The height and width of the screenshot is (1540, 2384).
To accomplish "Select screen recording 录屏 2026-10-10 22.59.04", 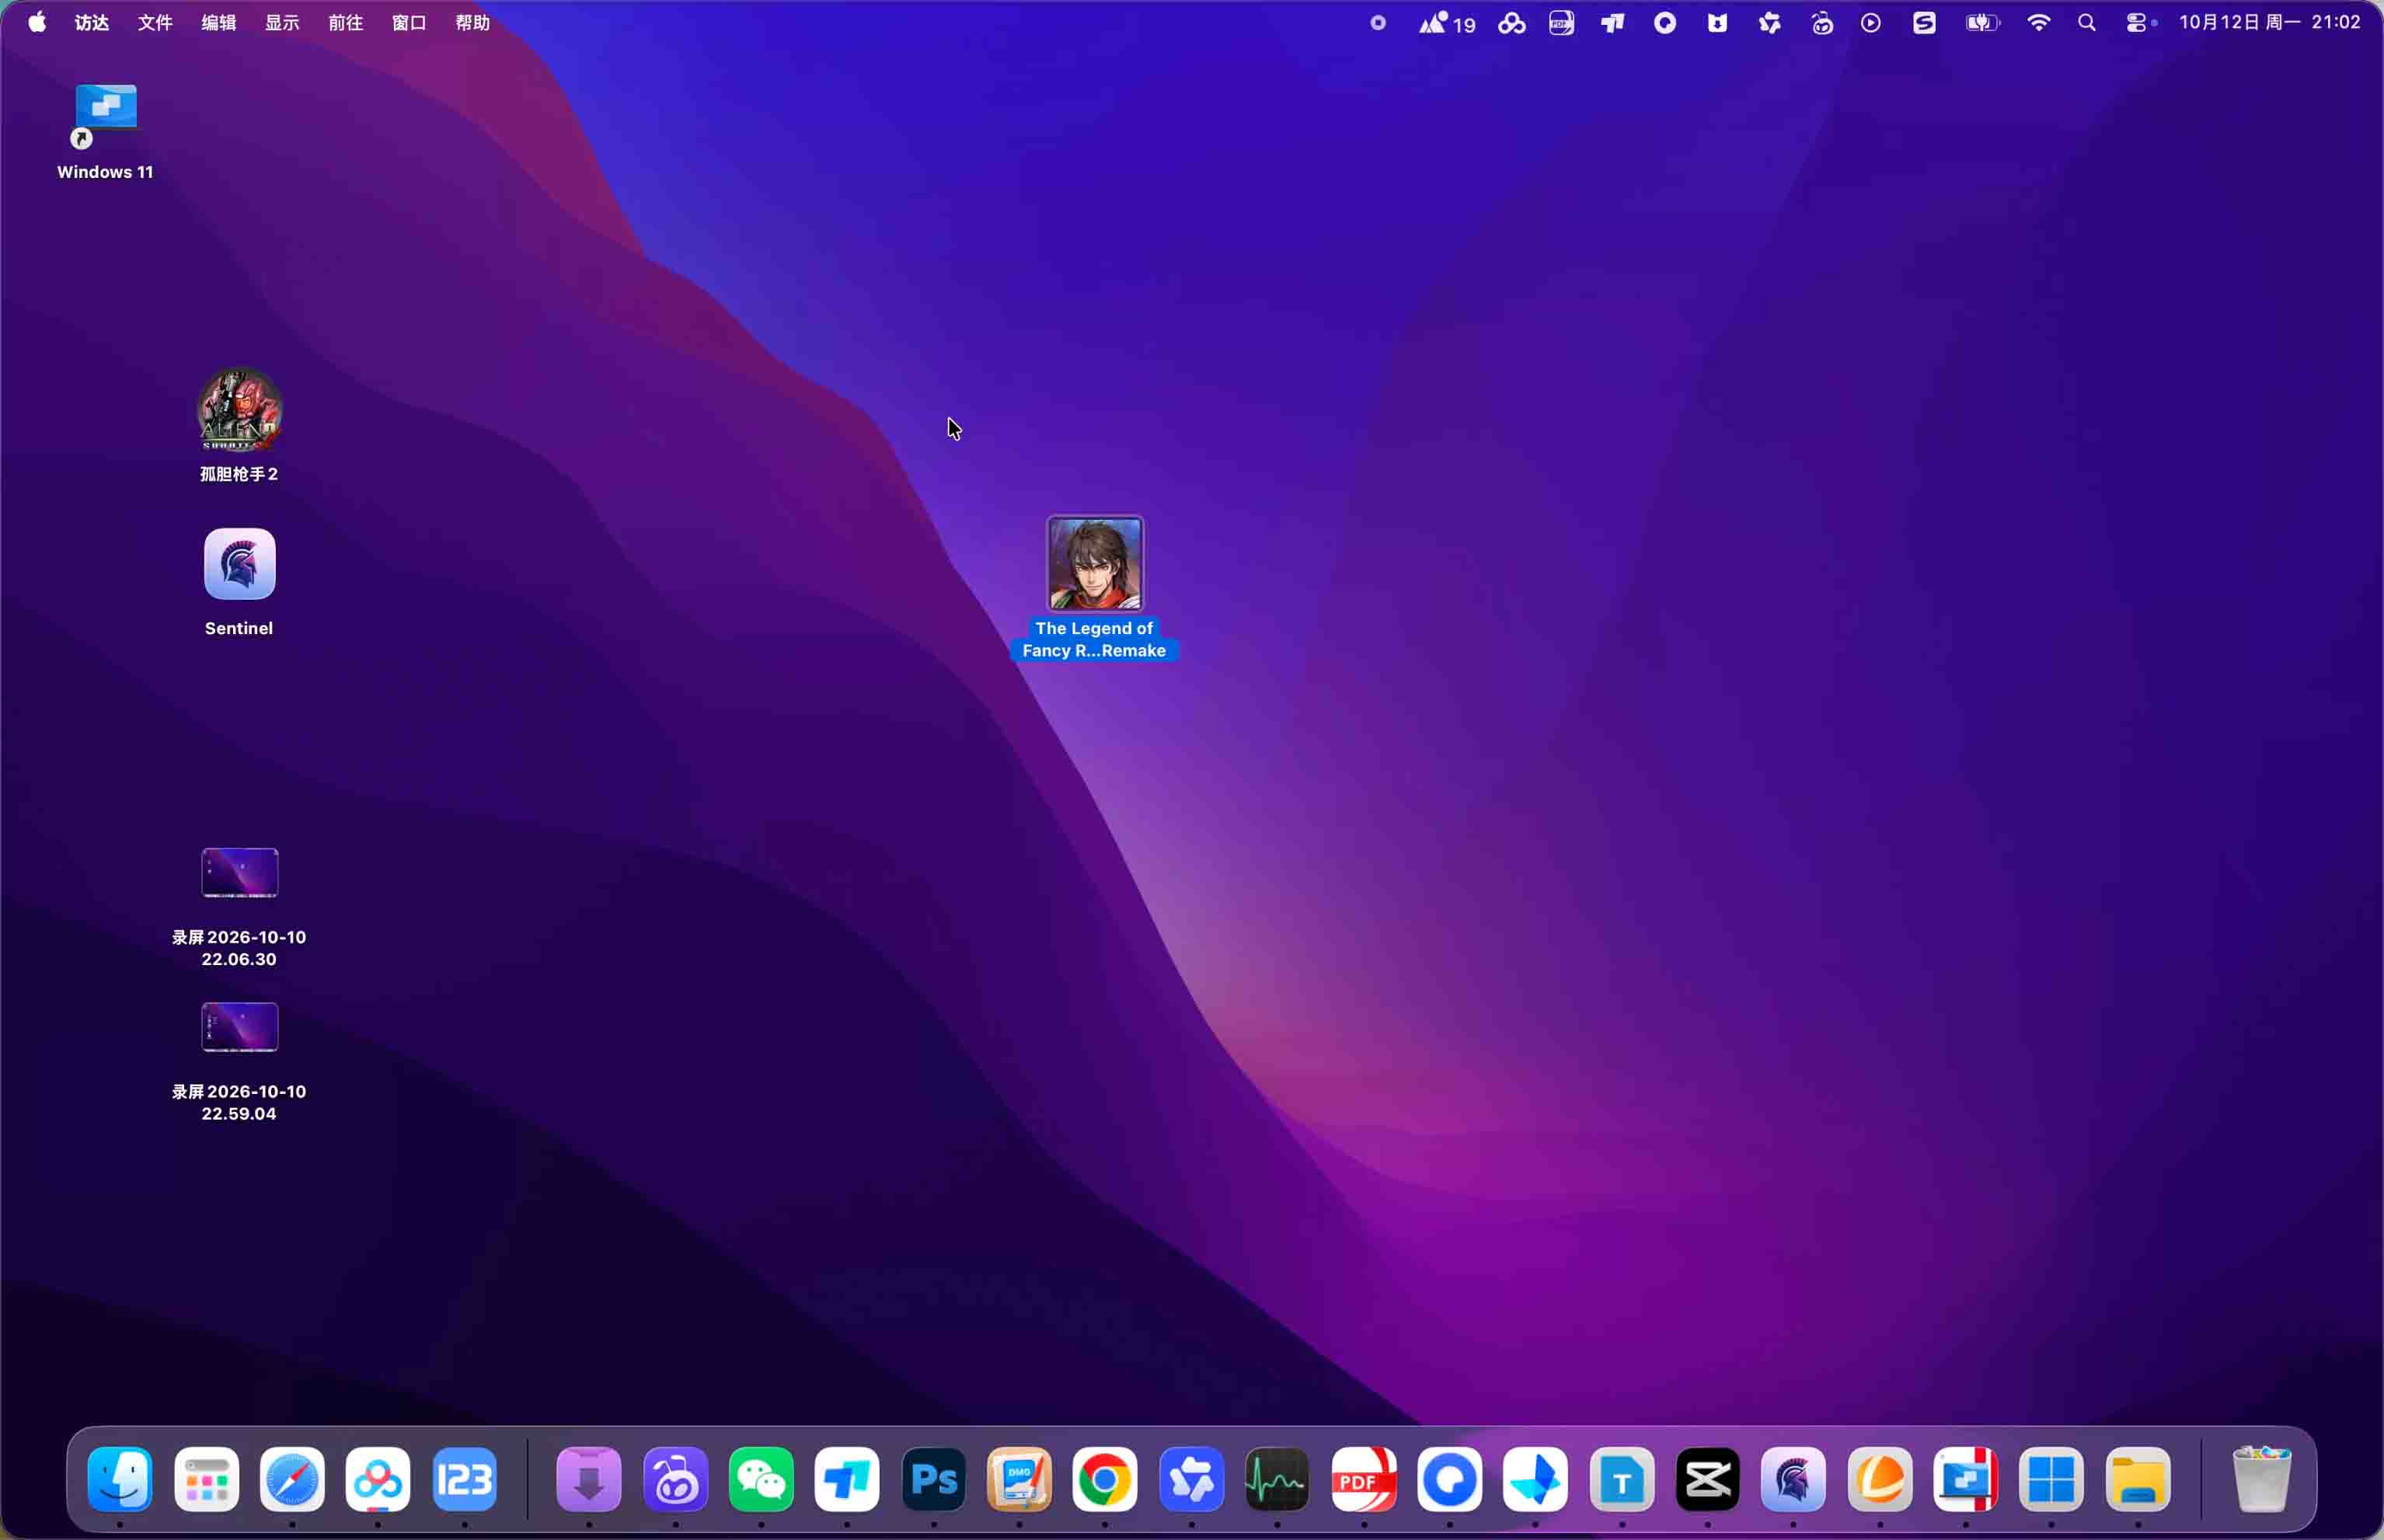I will pyautogui.click(x=239, y=1027).
